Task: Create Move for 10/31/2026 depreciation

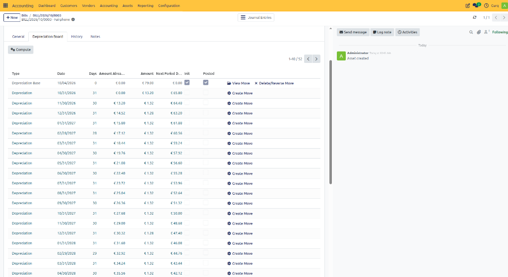Action: click(240, 93)
